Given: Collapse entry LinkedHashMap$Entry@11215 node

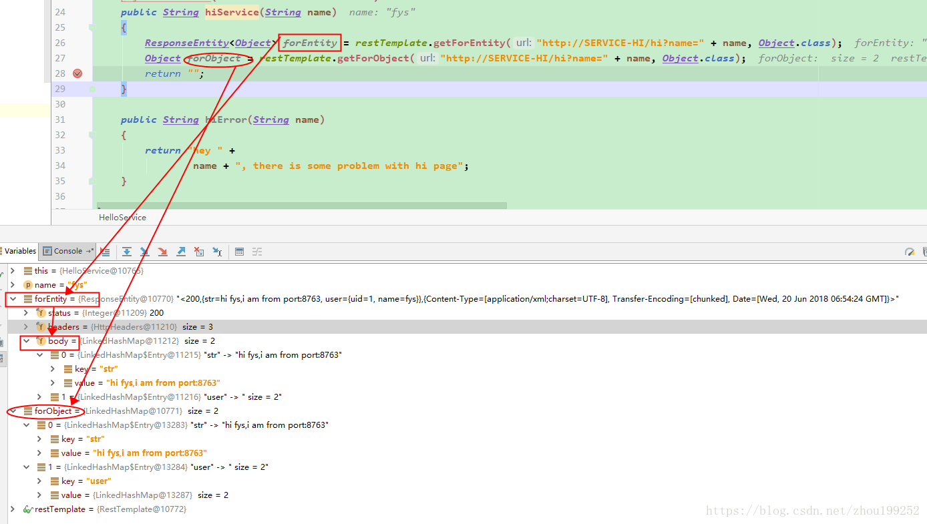Looking at the screenshot, I should [39, 355].
